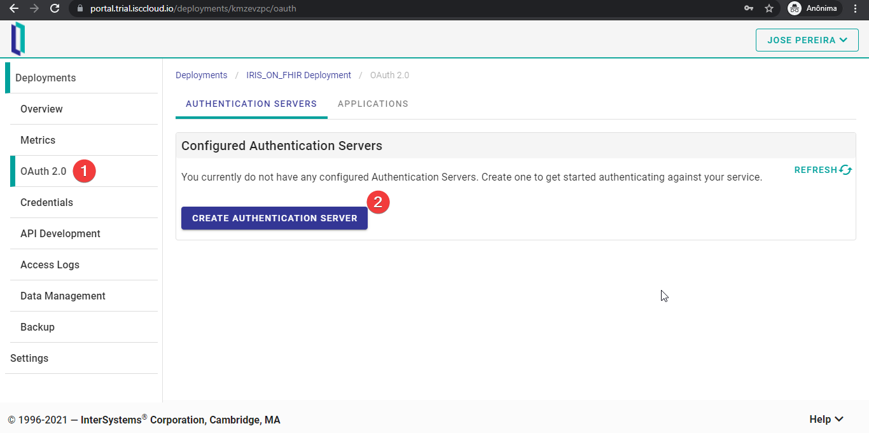Expand the Help menu in the footer

click(x=826, y=419)
